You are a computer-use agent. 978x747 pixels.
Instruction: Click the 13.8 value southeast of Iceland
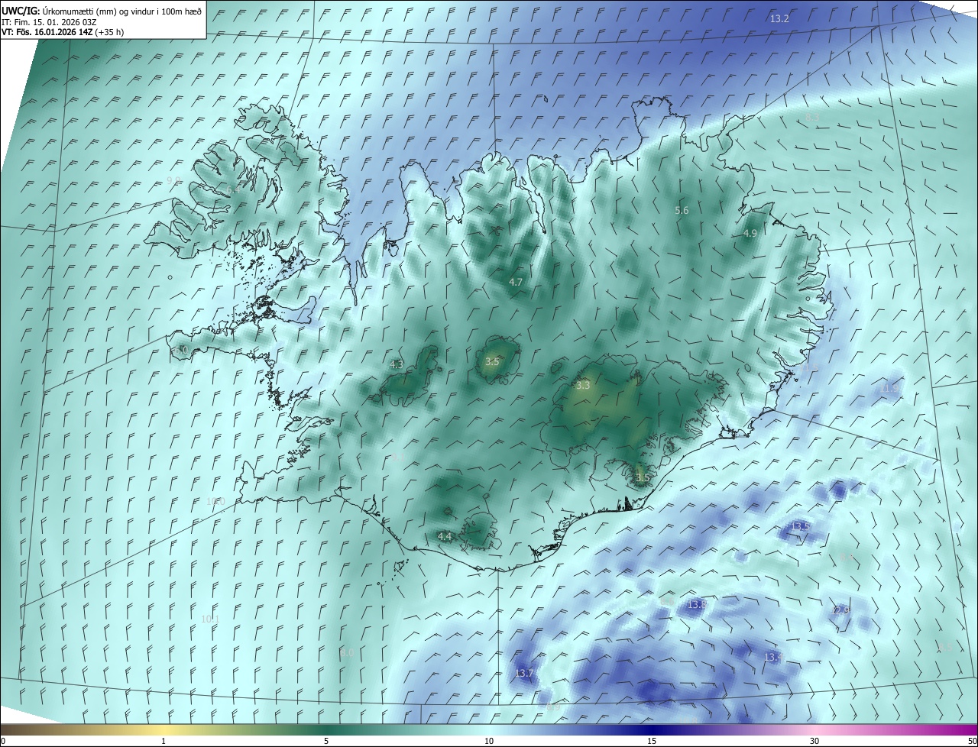(x=697, y=604)
